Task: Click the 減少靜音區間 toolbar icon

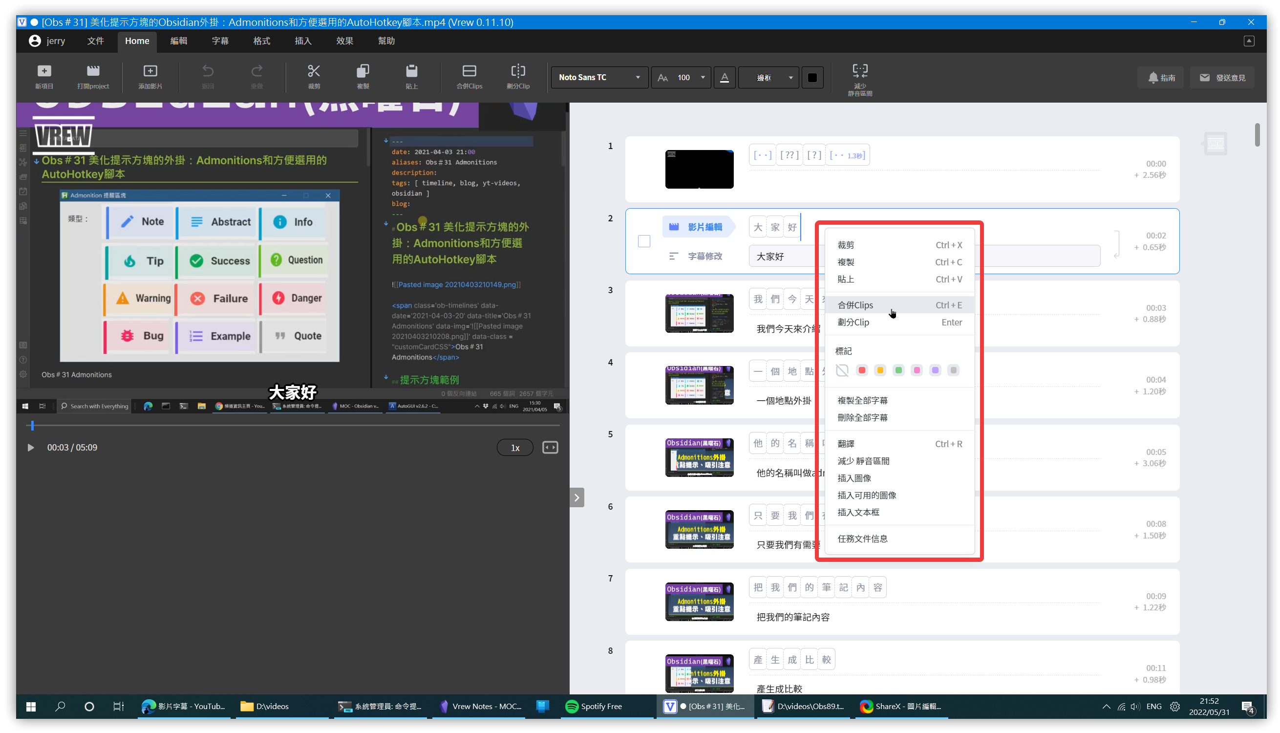Action: point(860,70)
